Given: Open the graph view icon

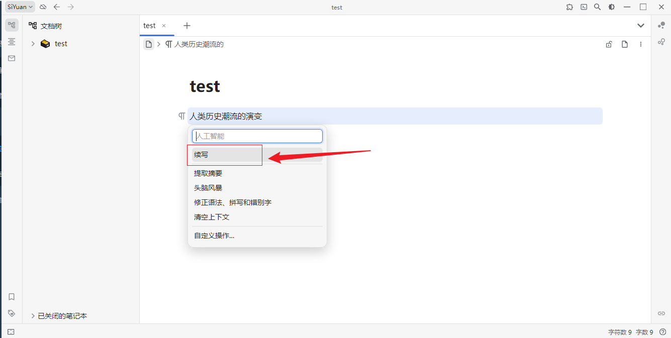Looking at the screenshot, I should coord(661,25).
